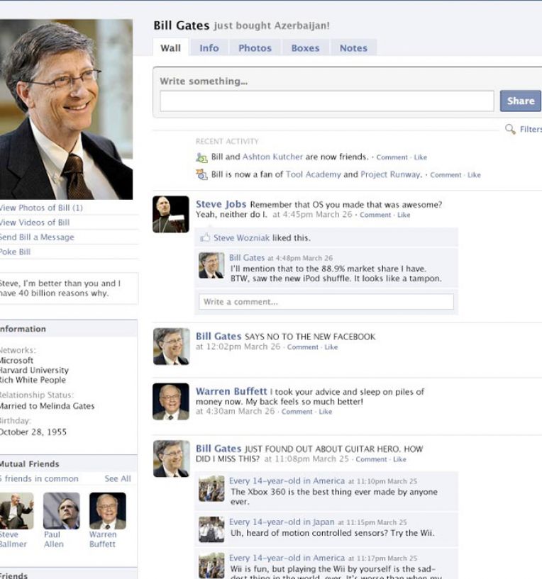This screenshot has height=579, width=542.
Task: Like Warren Buffett's post
Action: 326,412
